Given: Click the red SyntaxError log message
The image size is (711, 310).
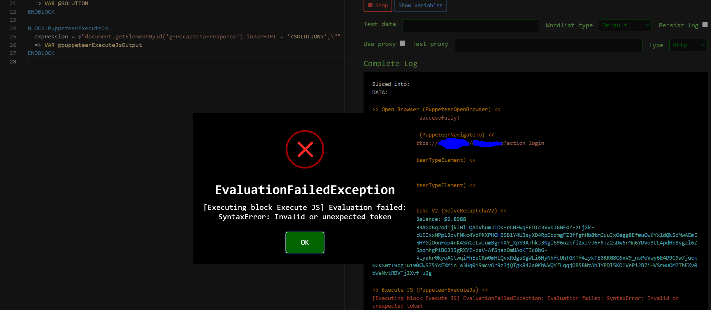Looking at the screenshot, I should coord(525,302).
